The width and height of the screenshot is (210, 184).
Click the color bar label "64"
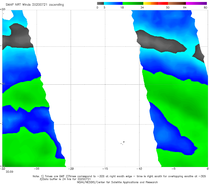tap(185, 7)
